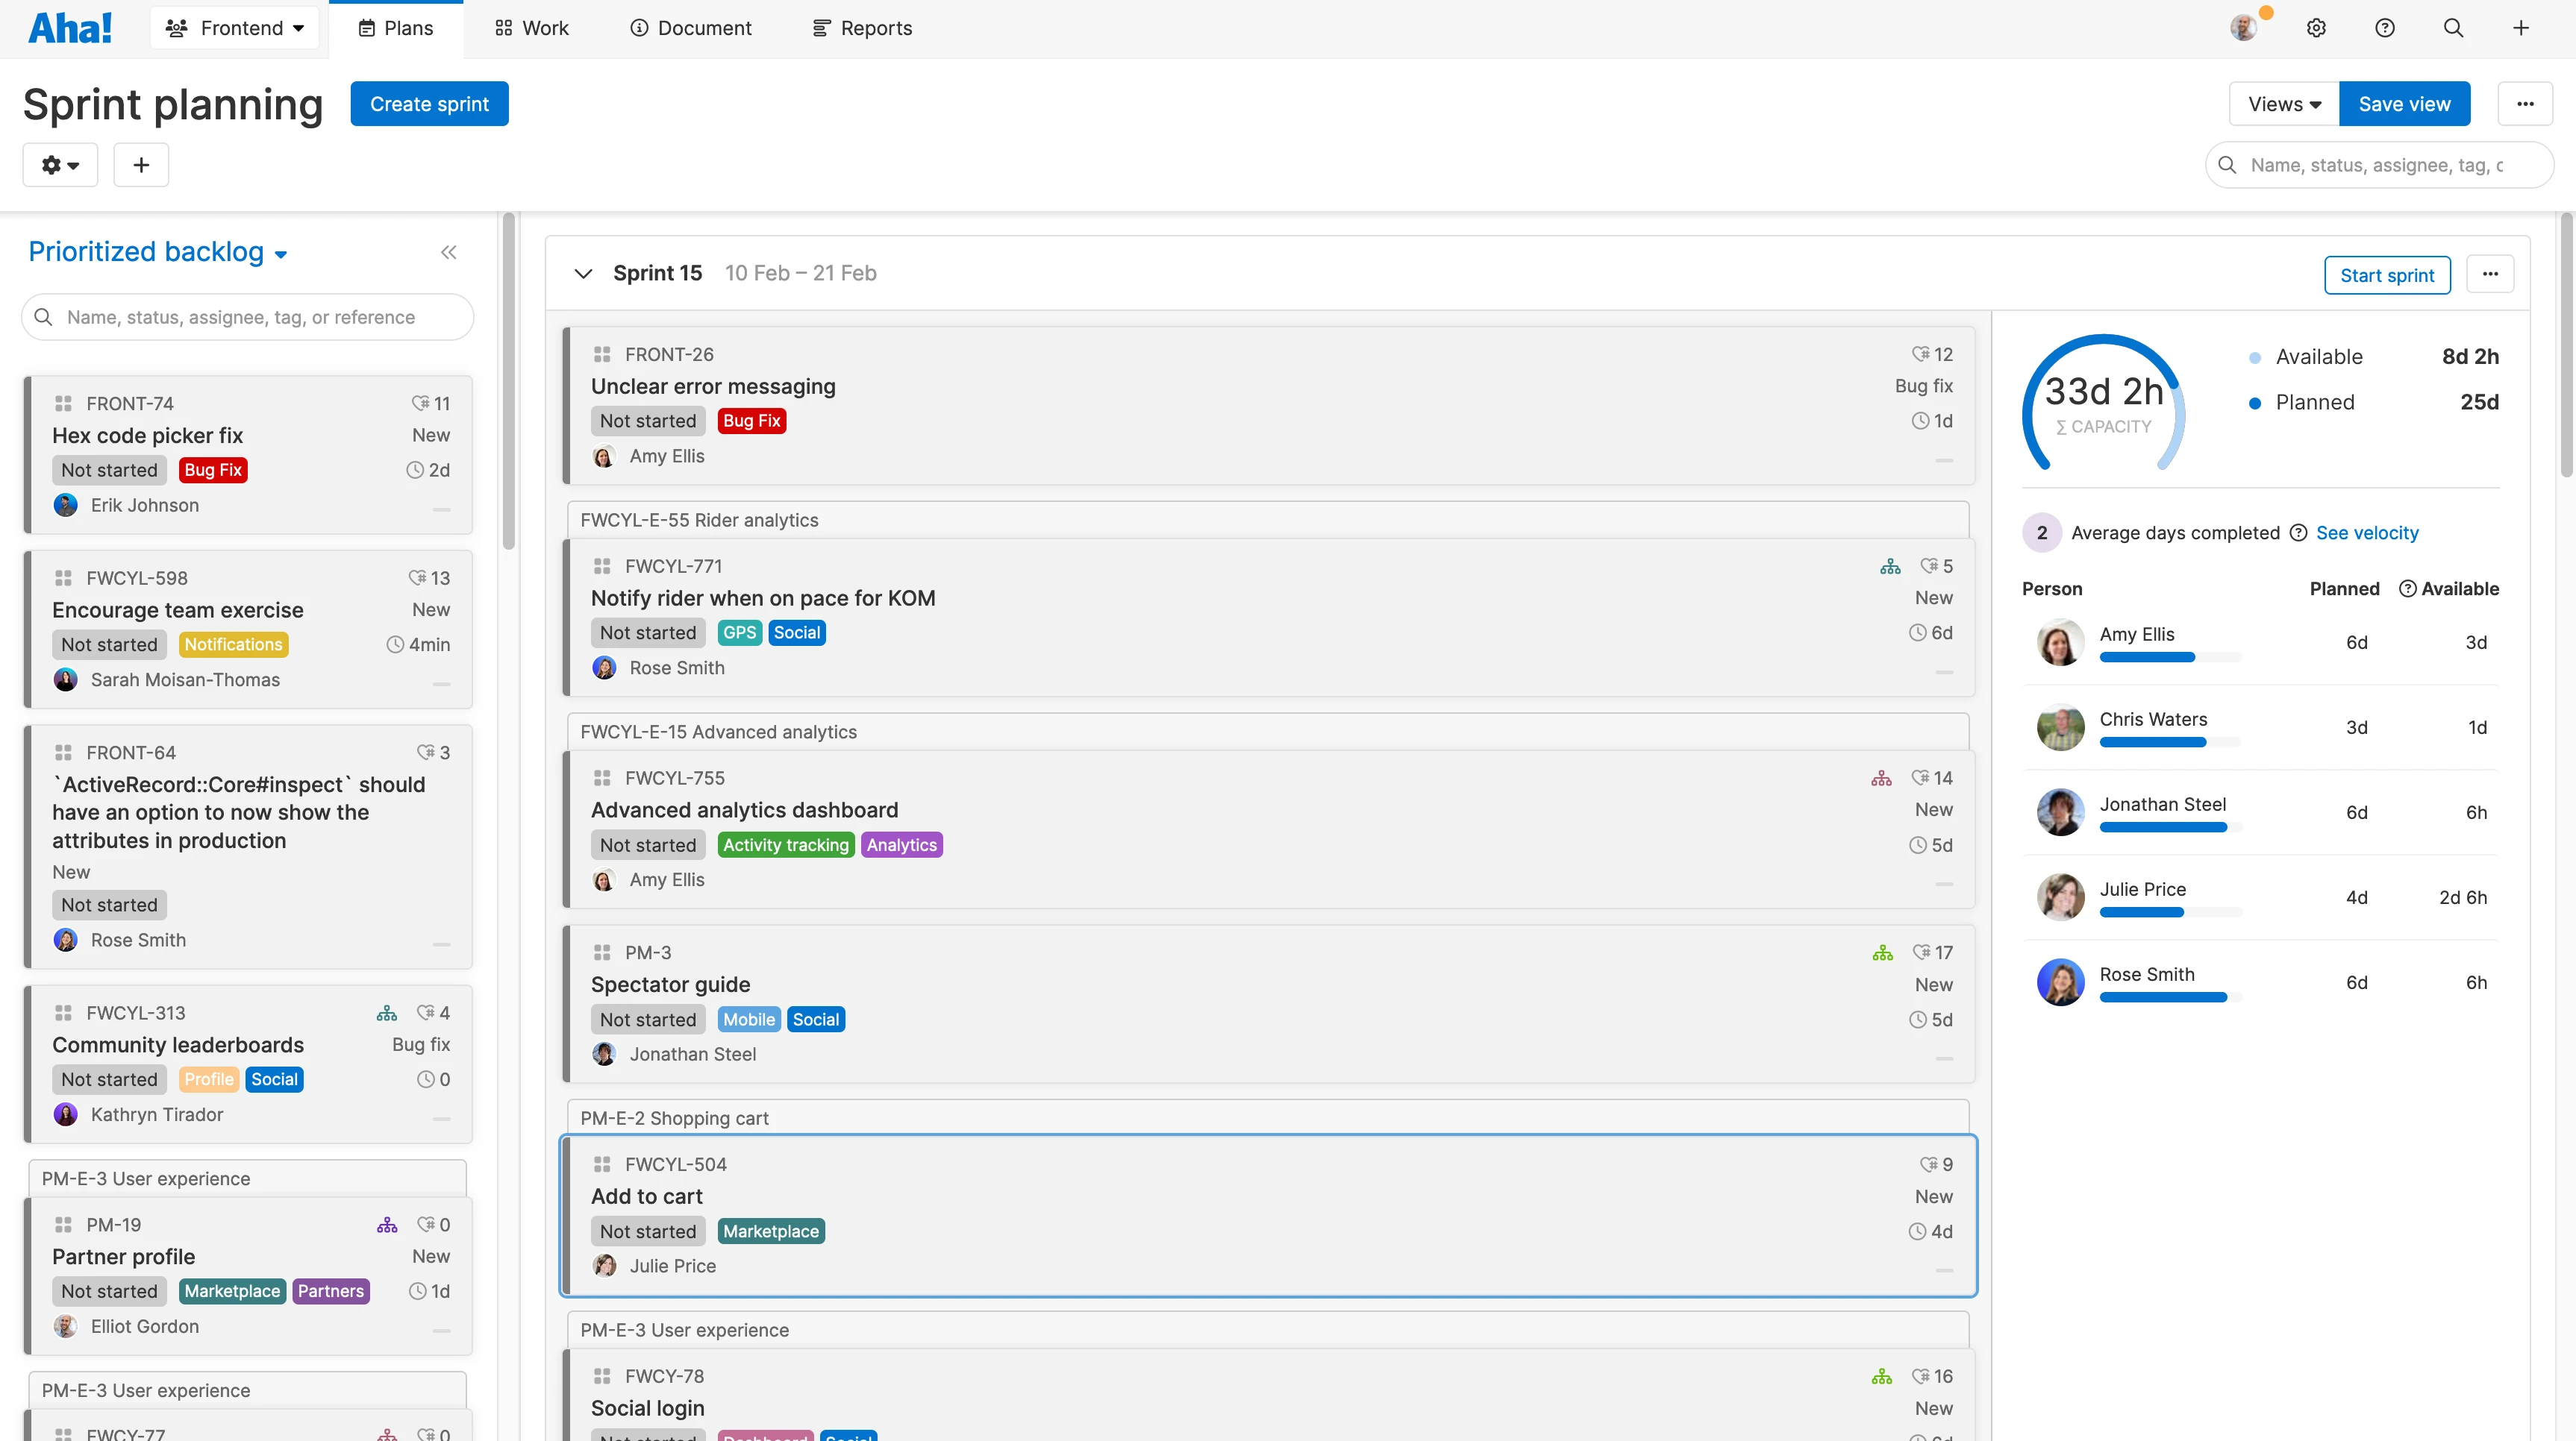Image resolution: width=2576 pixels, height=1441 pixels.
Task: Open the view settings gear above the backlog
Action: [x=60, y=164]
